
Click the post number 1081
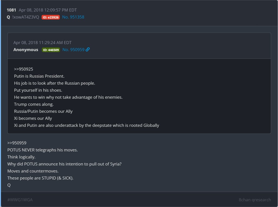tap(11, 10)
